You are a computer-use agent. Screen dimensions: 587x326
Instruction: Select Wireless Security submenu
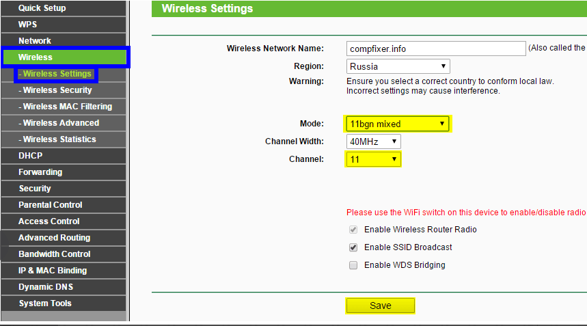pos(57,90)
